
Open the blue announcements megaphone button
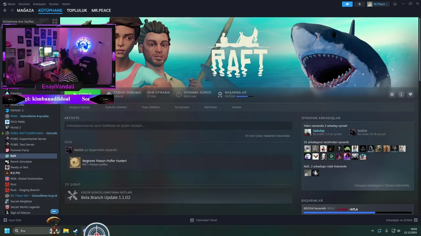pos(347,4)
